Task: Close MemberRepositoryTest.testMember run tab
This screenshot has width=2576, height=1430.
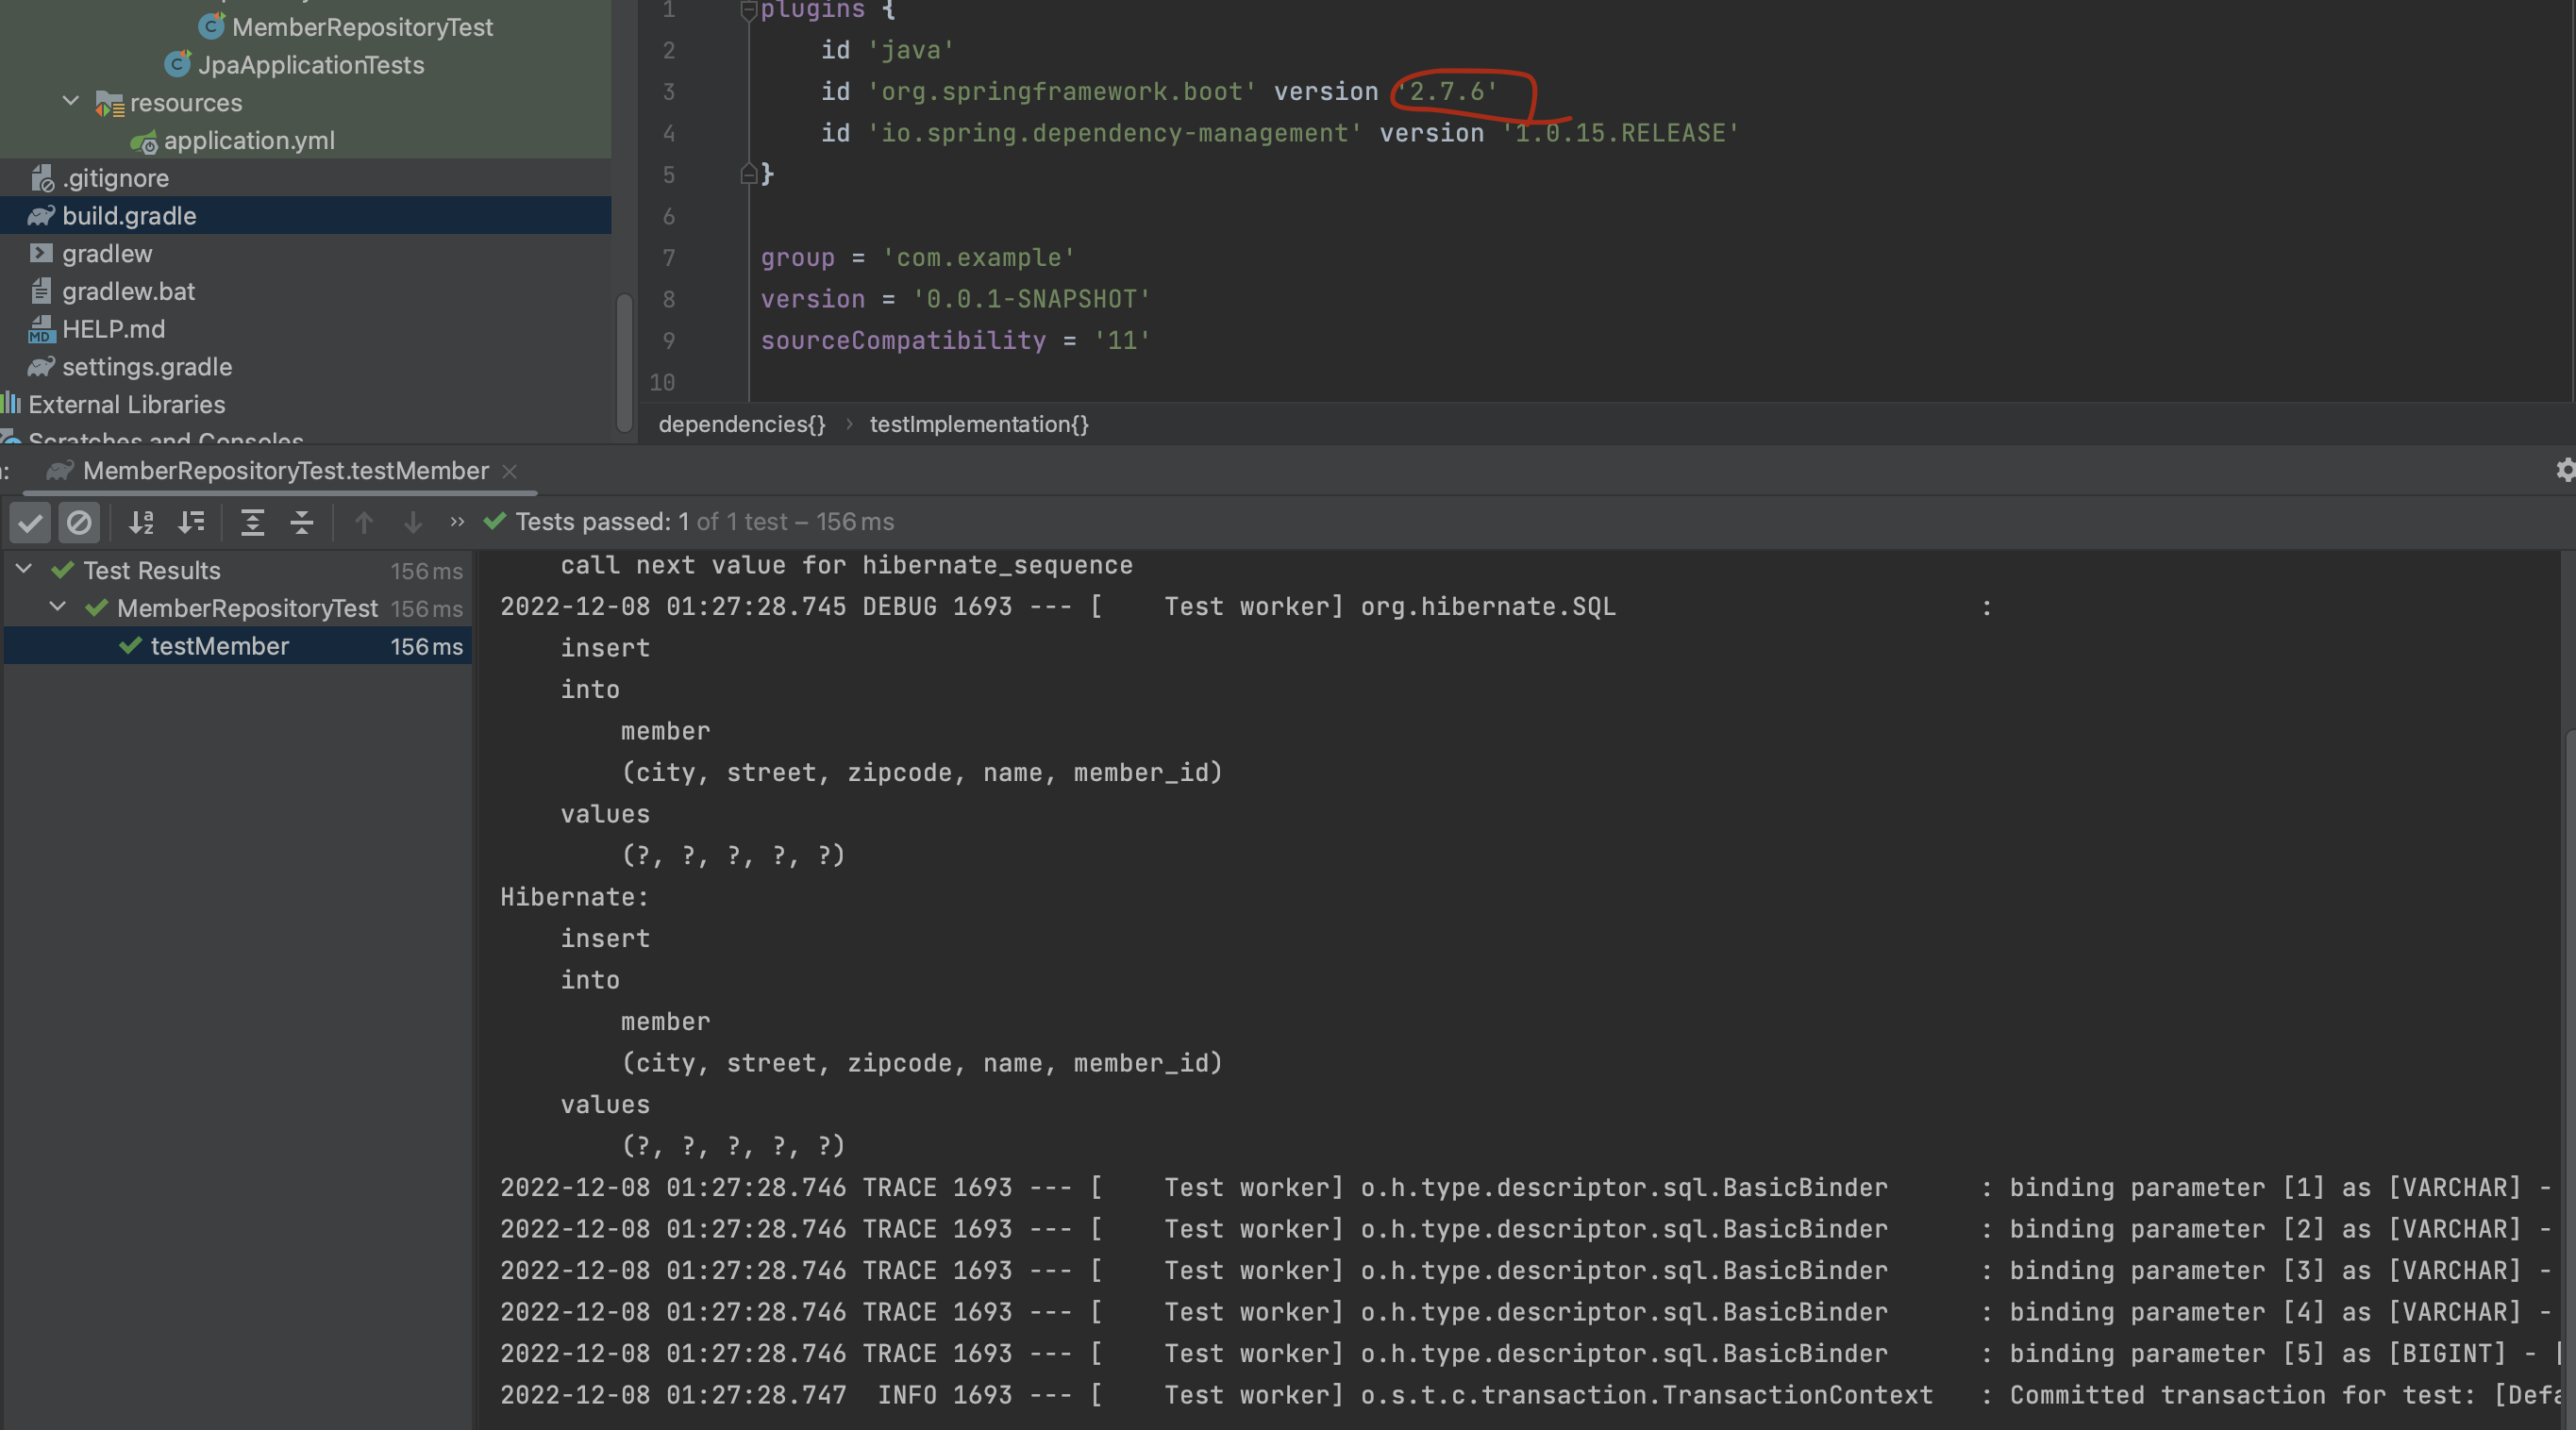Action: click(x=509, y=471)
